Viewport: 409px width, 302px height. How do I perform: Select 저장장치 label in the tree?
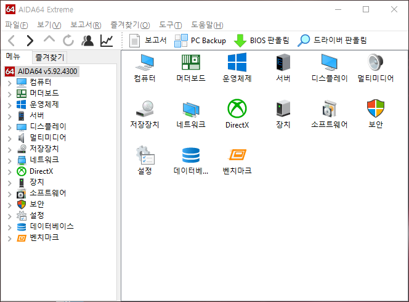click(44, 149)
